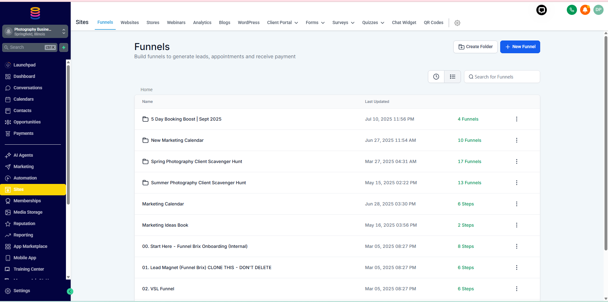The image size is (608, 302).
Task: Open the orange notifications bell
Action: [x=585, y=10]
